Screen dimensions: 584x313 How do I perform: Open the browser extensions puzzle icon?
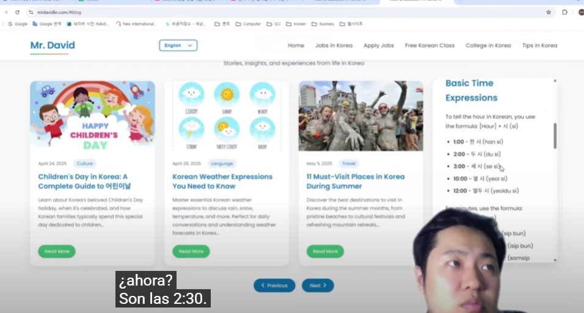pyautogui.click(x=564, y=12)
